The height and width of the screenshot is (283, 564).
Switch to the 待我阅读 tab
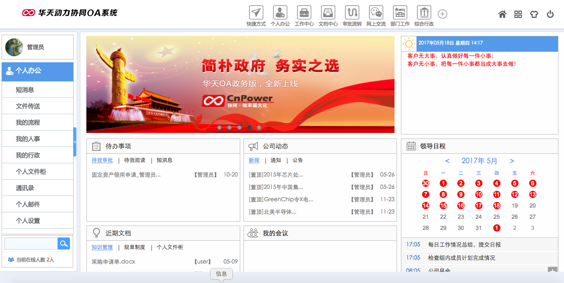(x=135, y=160)
